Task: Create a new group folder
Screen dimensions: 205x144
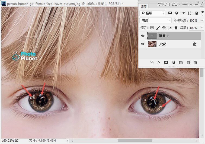Action: coord(181,63)
